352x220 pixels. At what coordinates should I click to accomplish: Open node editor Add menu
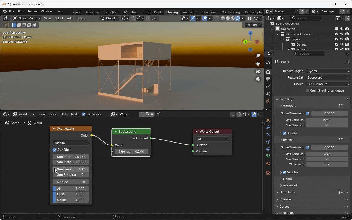(64, 114)
